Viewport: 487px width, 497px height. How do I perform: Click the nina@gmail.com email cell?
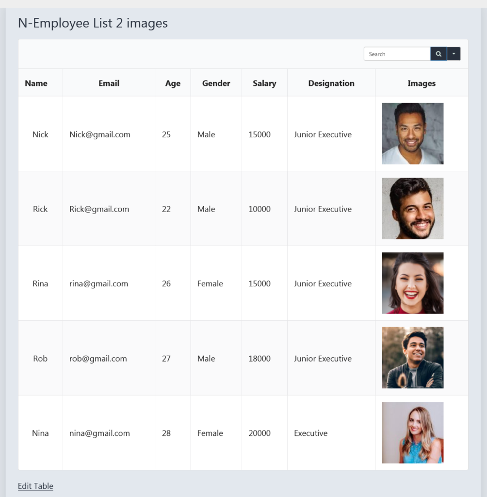pyautogui.click(x=99, y=433)
